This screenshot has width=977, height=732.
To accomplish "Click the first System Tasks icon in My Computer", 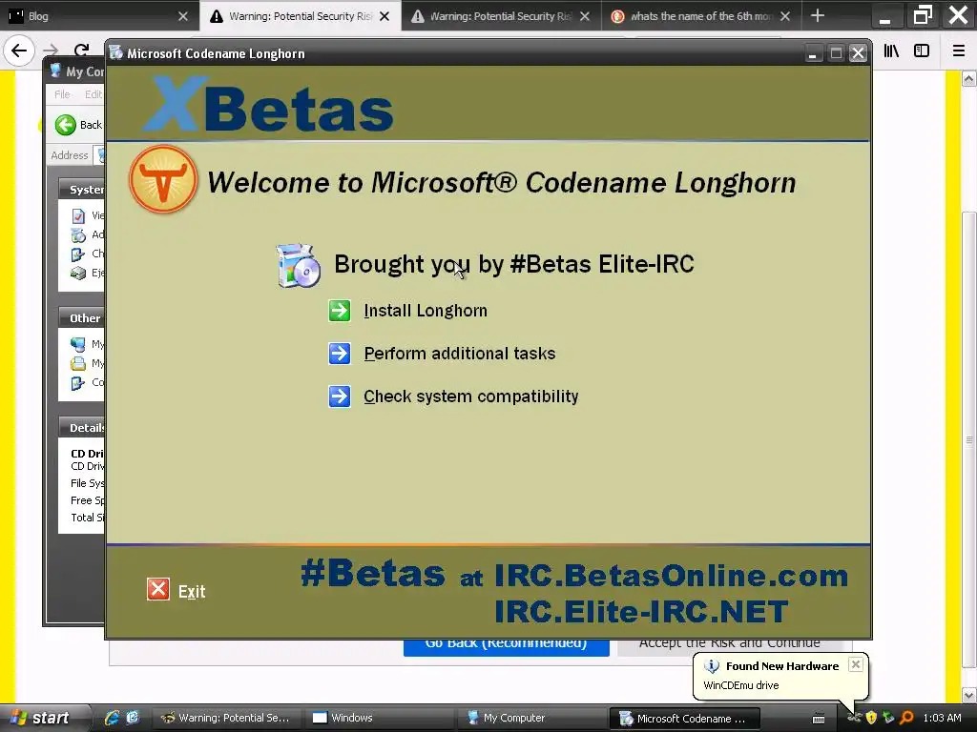I will tap(78, 216).
